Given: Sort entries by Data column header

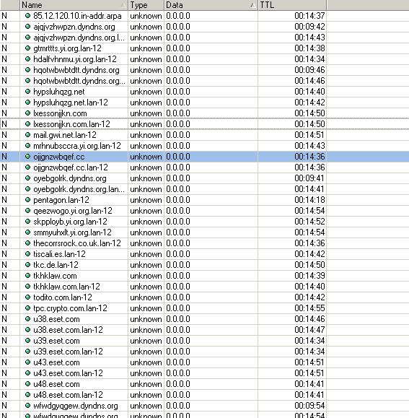Looking at the screenshot, I should coord(211,5).
